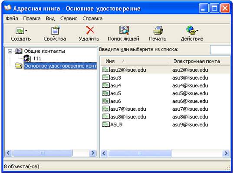Select contact named asu7@ksue.edu
233x173 pixels.
click(128, 109)
